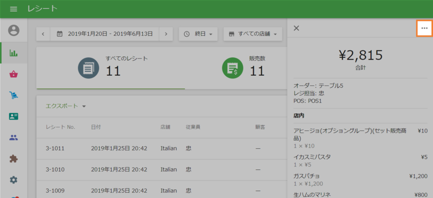Click the 店舗 column header
Image resolution: width=433 pixels, height=198 pixels.
point(166,127)
